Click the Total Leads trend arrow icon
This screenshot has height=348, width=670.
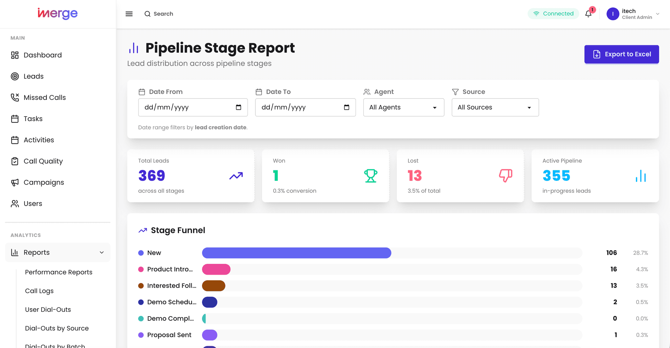point(236,176)
